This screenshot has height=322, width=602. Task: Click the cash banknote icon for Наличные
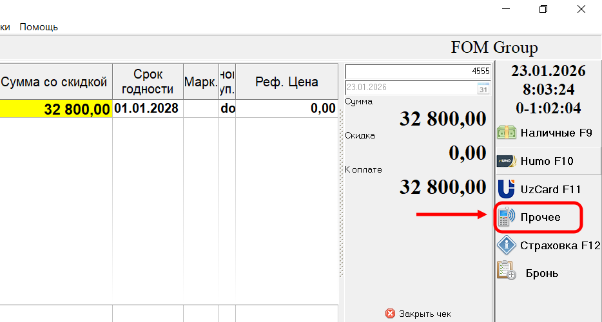click(x=507, y=133)
